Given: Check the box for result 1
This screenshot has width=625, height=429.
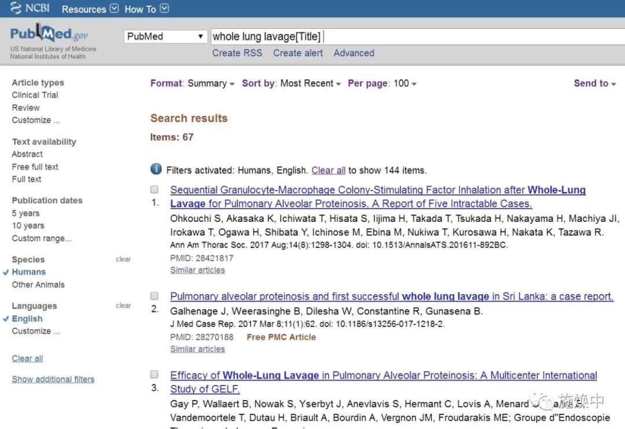Looking at the screenshot, I should tap(155, 189).
